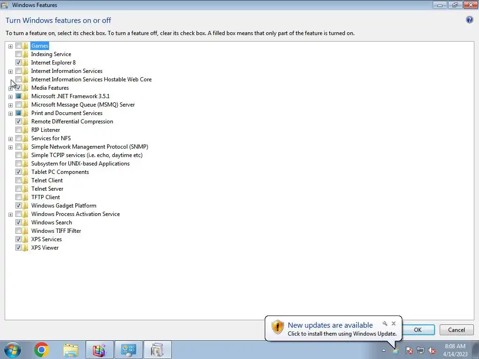Click the clock showing 8:08 AM

coord(455,346)
